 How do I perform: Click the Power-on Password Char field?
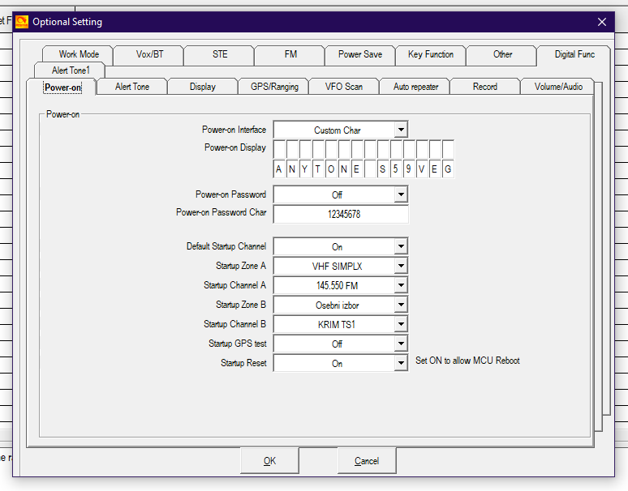[x=341, y=215]
